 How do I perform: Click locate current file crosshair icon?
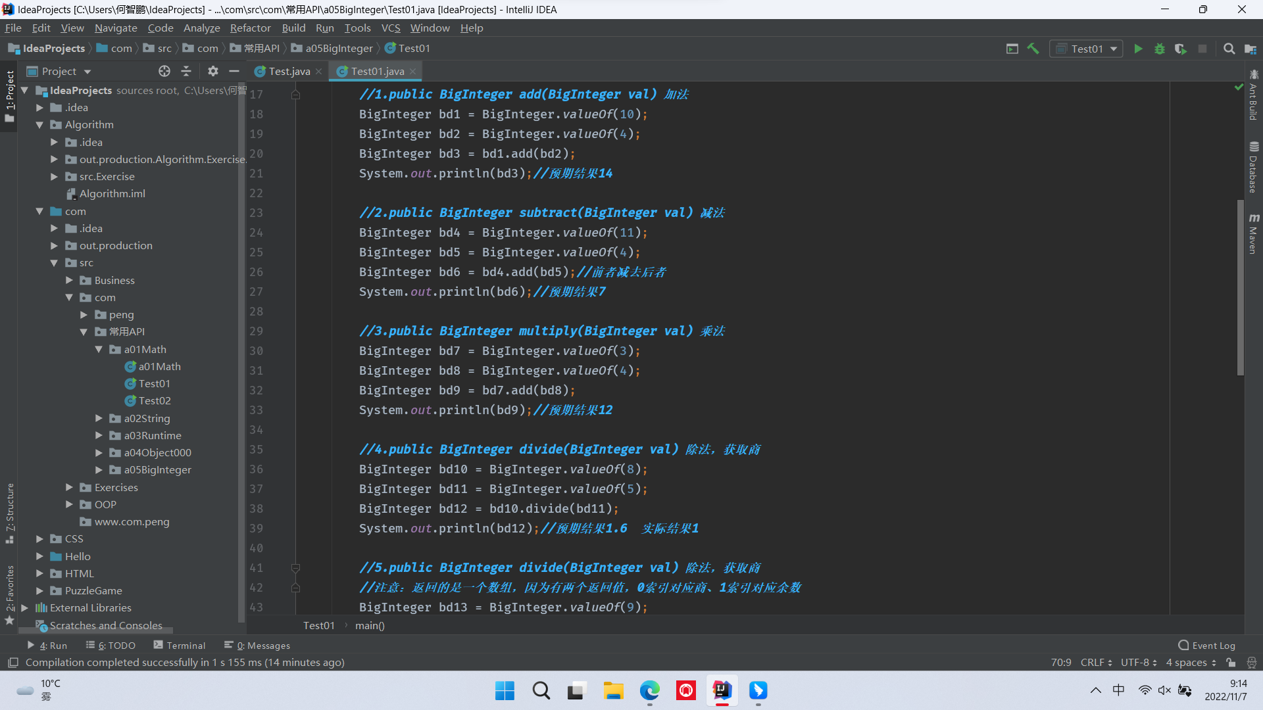164,71
